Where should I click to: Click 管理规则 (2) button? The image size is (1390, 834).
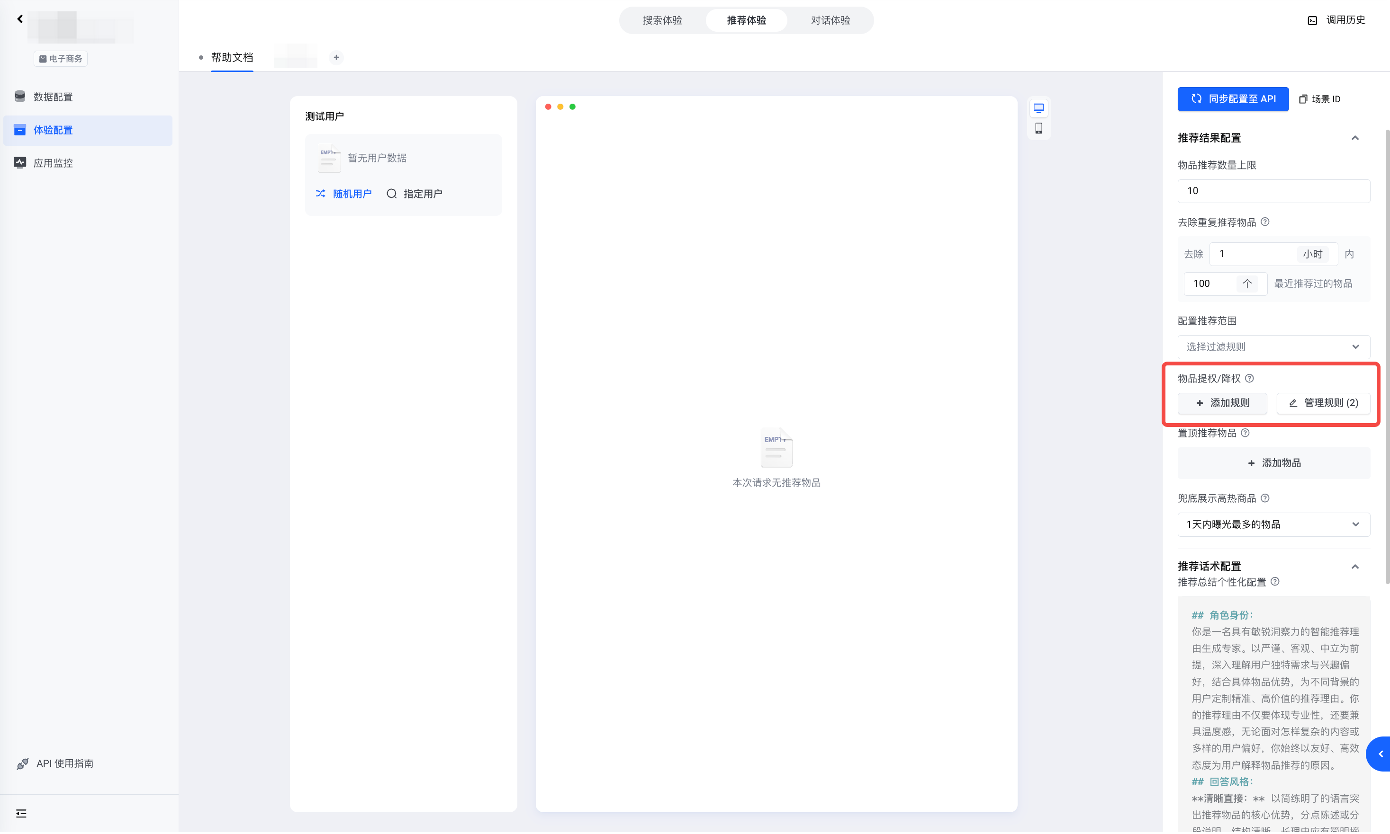pos(1323,403)
